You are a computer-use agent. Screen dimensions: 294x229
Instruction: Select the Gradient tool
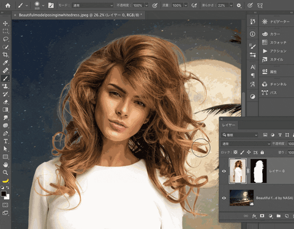tap(6, 110)
